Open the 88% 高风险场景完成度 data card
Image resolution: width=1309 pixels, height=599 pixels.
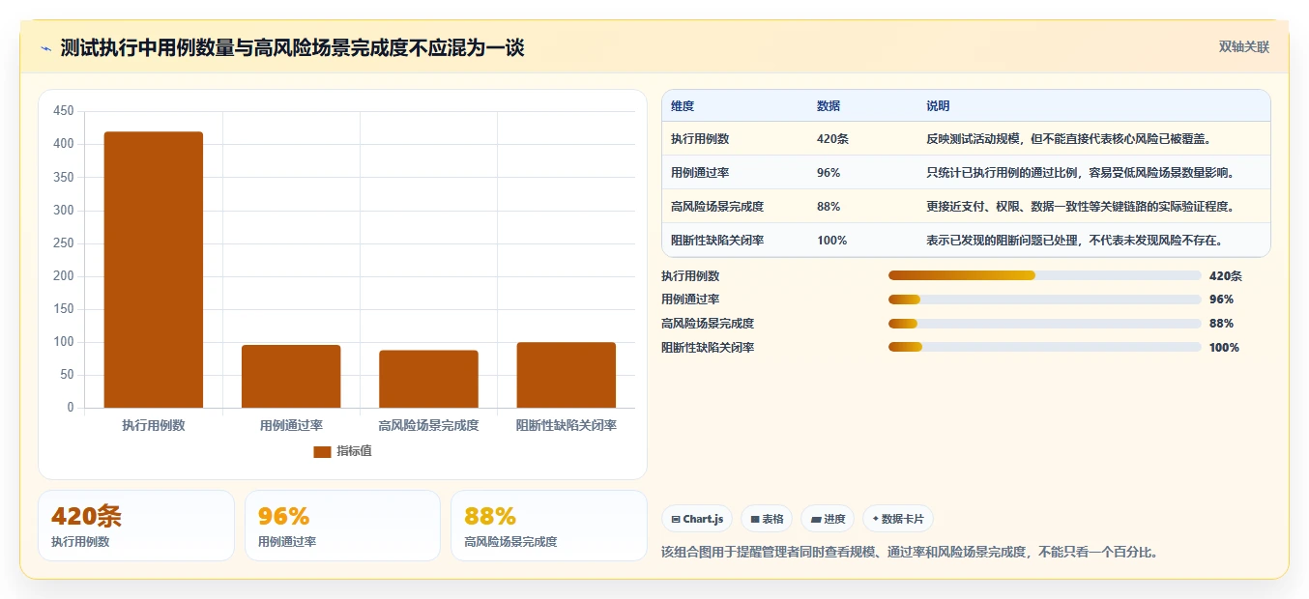click(549, 526)
